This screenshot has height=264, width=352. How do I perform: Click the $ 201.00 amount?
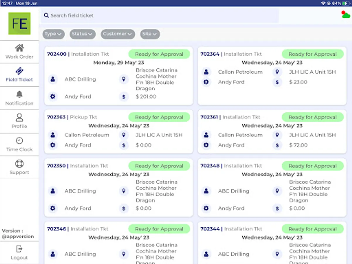[146, 97]
